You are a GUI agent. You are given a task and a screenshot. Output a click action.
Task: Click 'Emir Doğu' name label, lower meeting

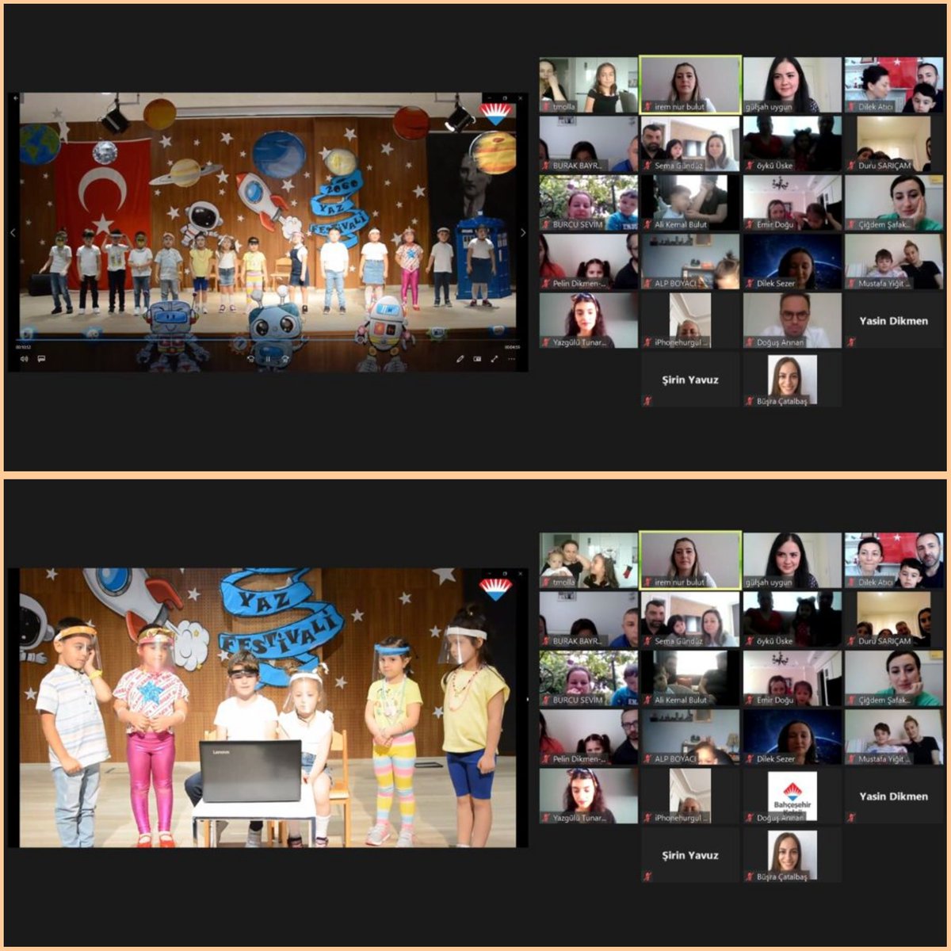(775, 700)
